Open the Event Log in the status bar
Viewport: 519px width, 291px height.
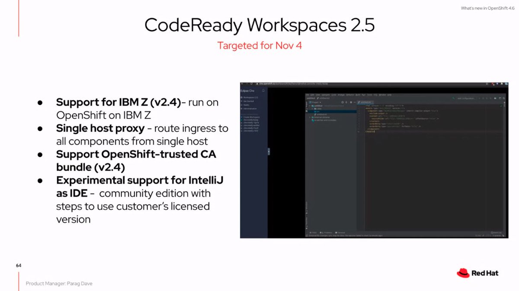497,233
